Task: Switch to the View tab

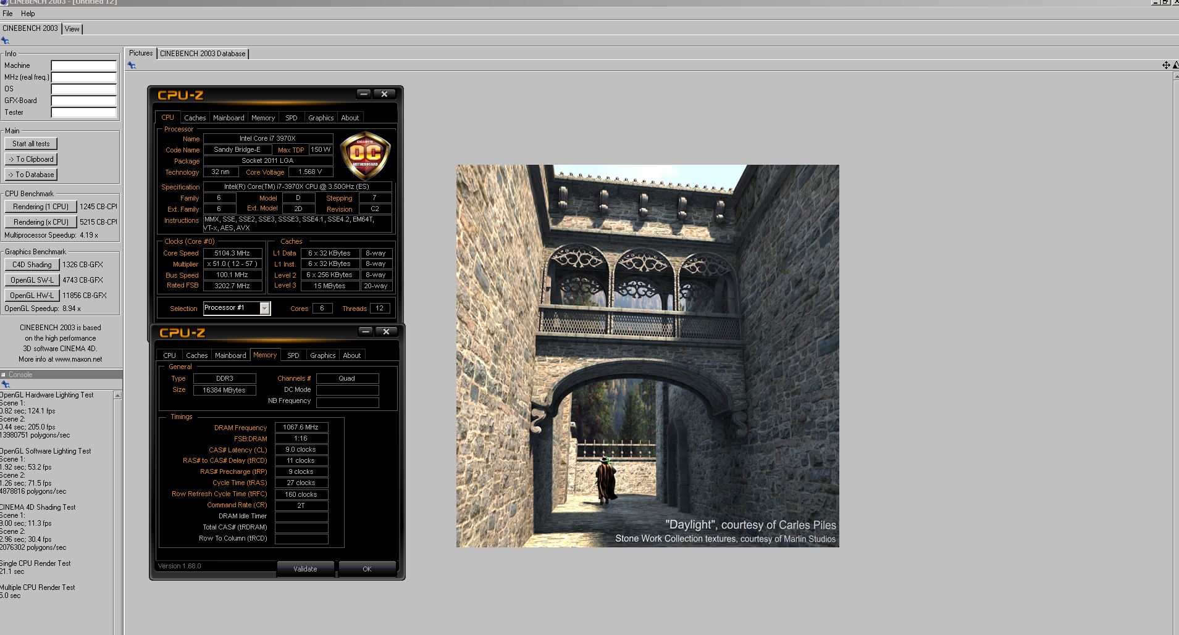Action: click(72, 29)
